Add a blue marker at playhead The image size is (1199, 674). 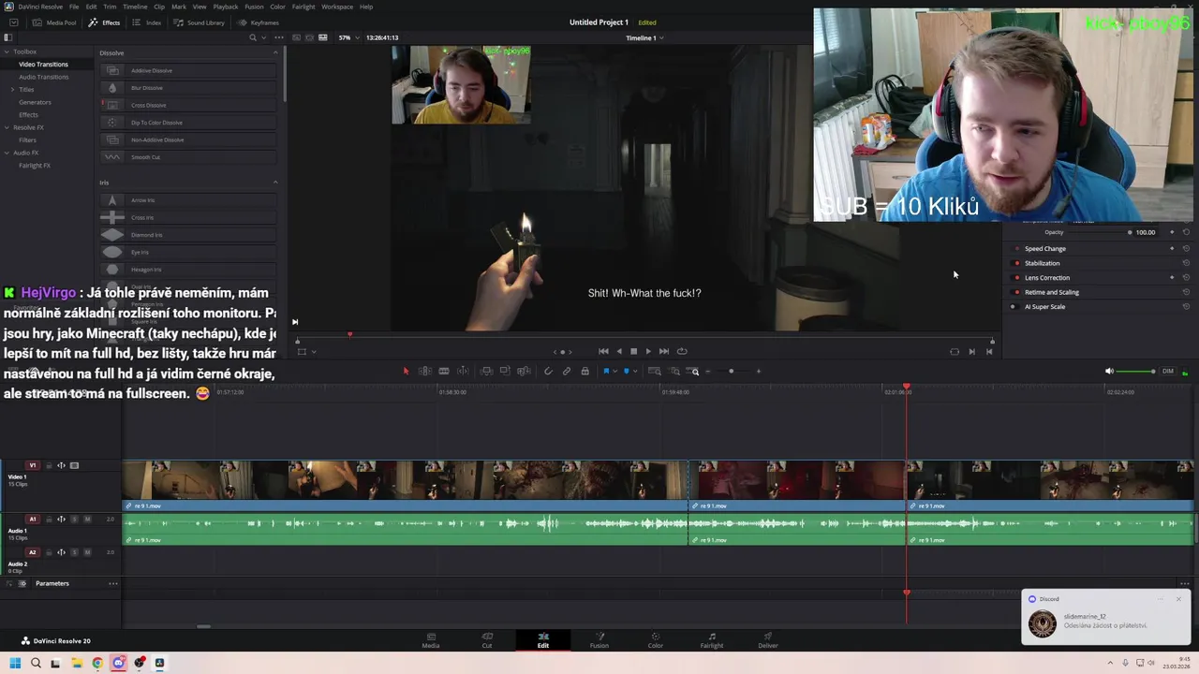(x=627, y=371)
